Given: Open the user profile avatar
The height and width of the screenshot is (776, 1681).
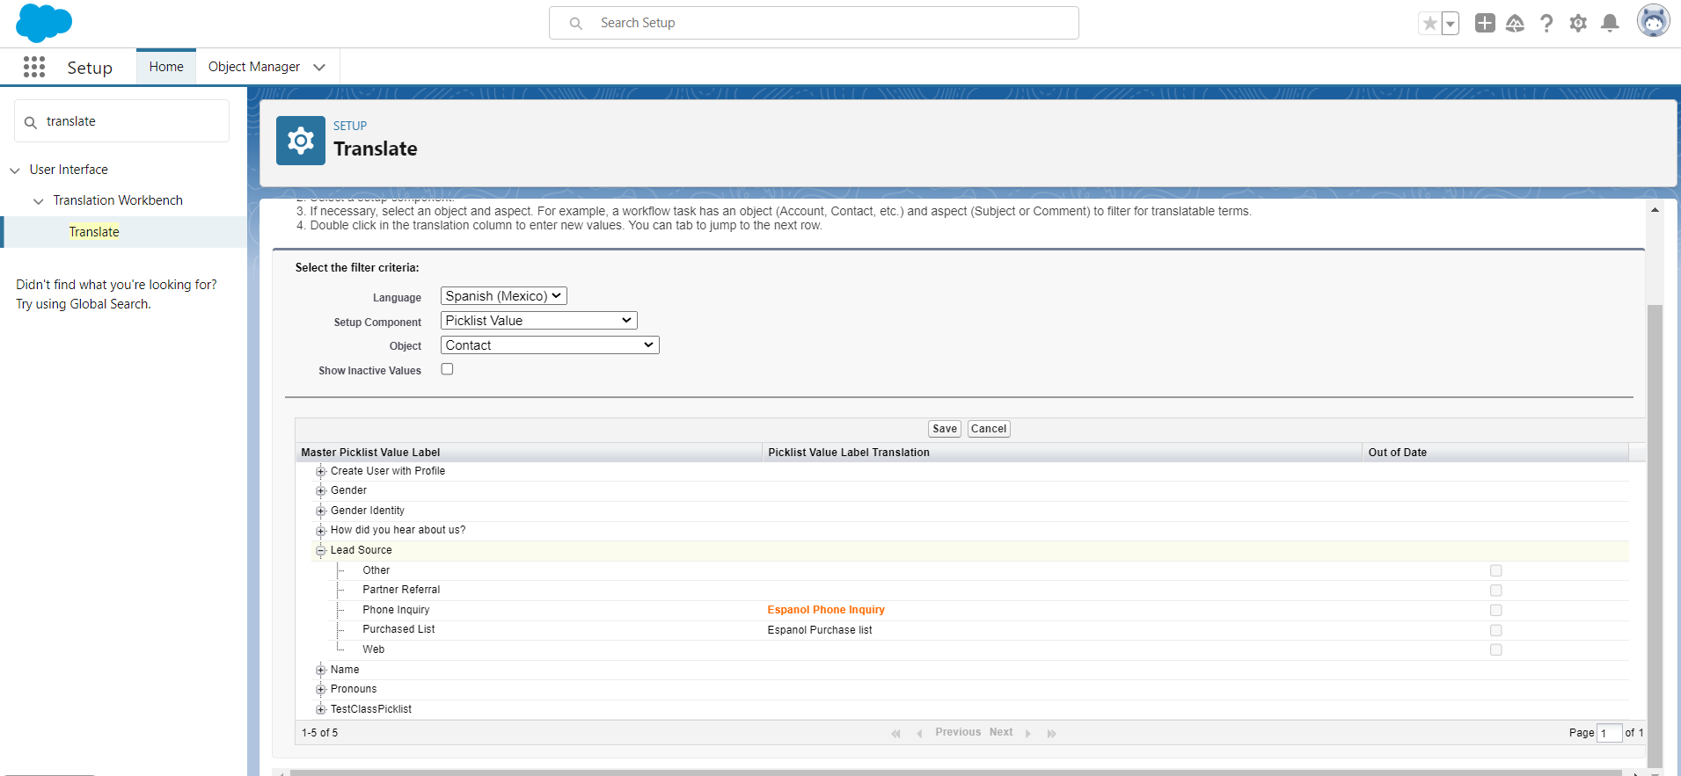Looking at the screenshot, I should tap(1653, 21).
